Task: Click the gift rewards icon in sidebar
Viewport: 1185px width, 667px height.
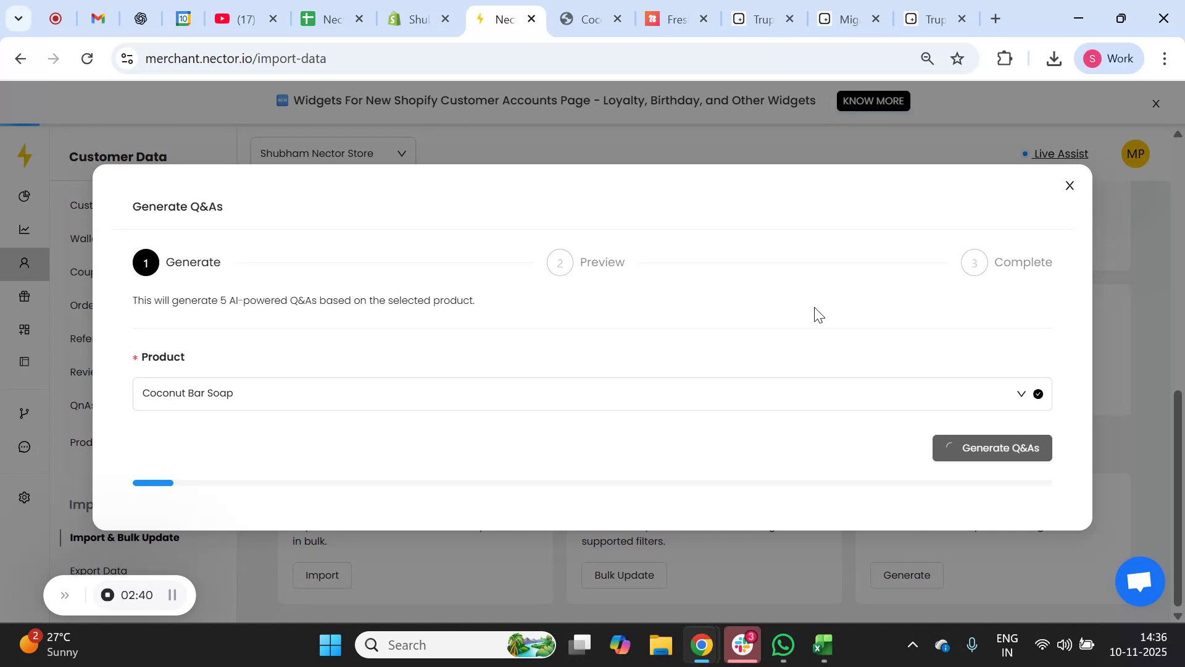Action: [24, 296]
